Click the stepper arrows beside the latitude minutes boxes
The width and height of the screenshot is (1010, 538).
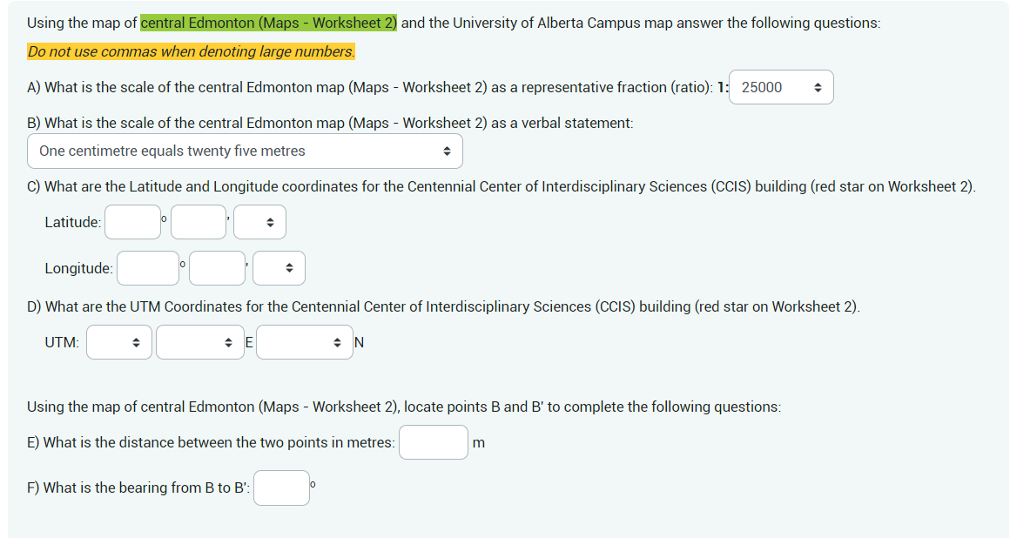[x=271, y=222]
